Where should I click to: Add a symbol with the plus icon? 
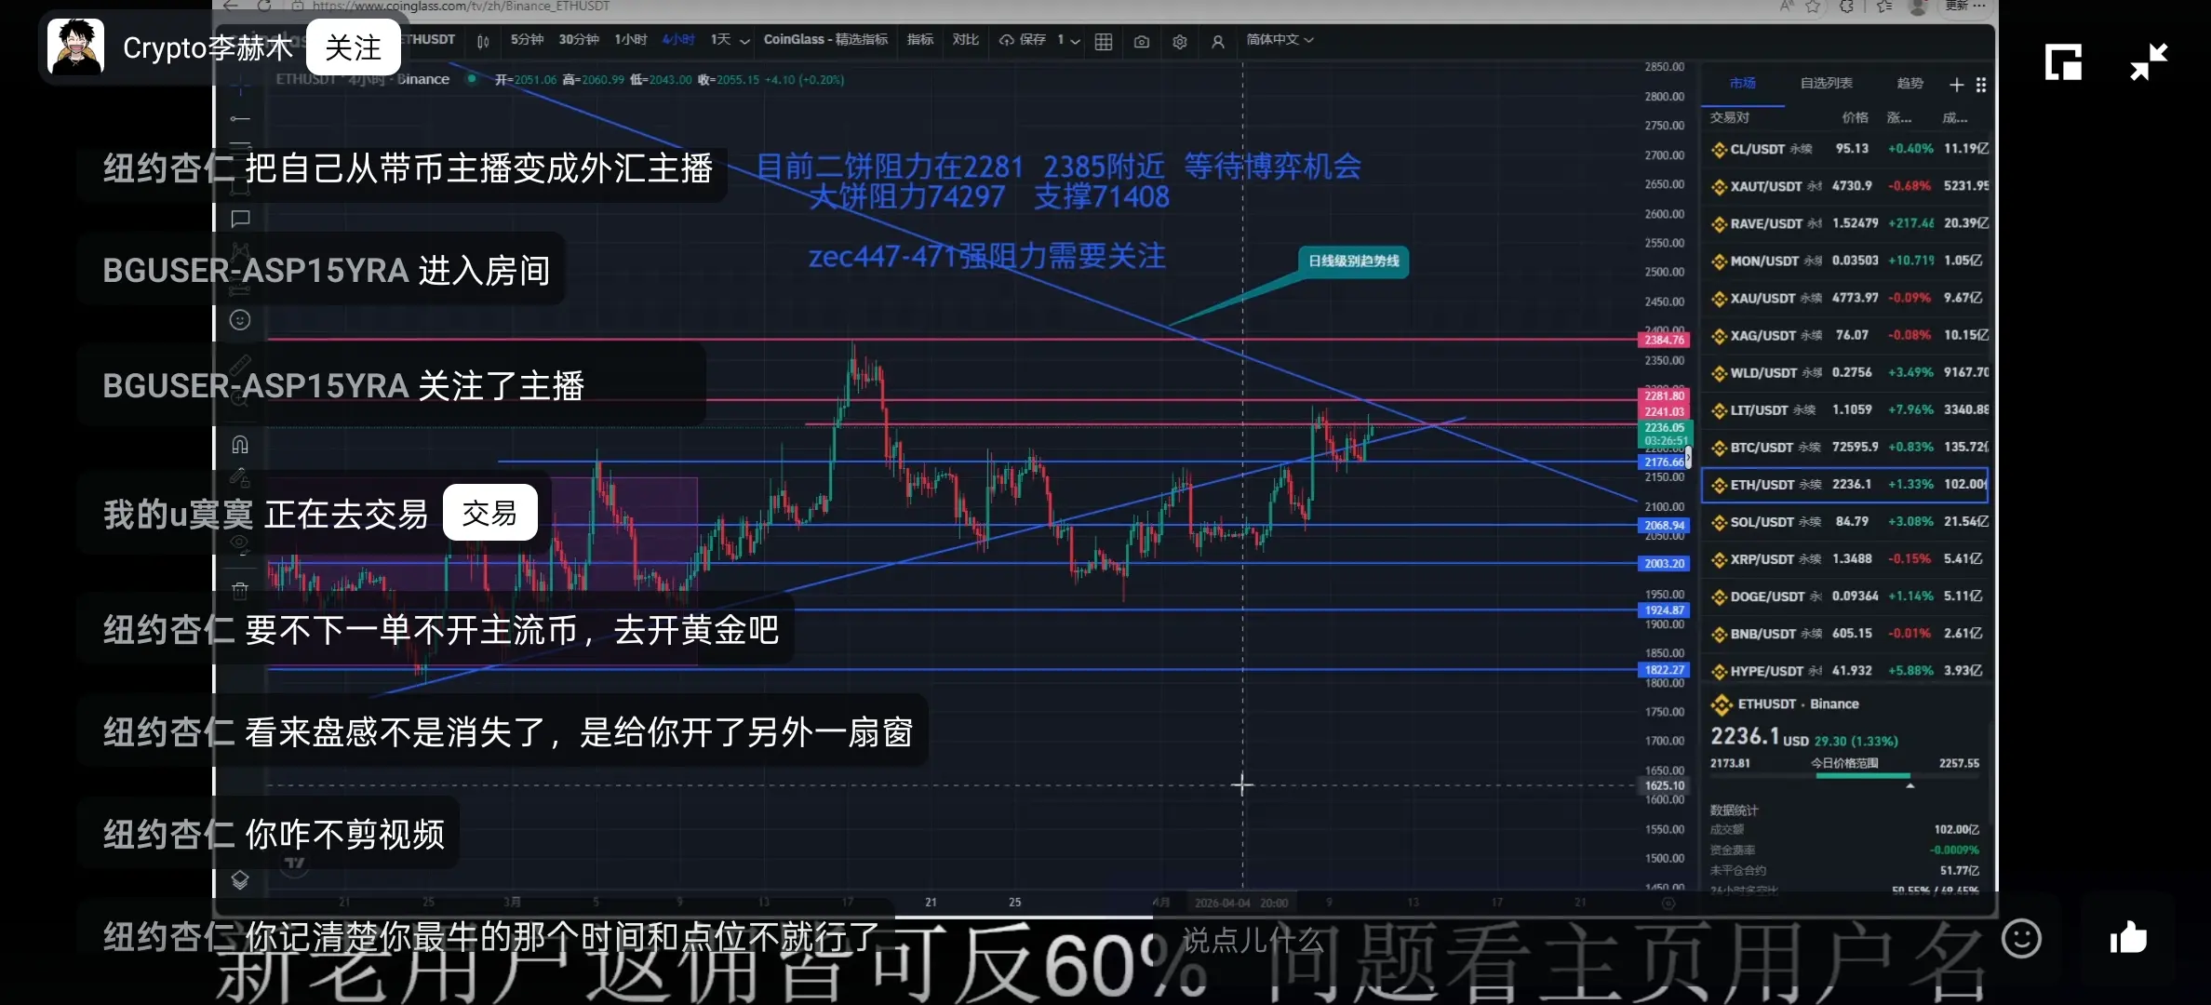[x=1956, y=85]
